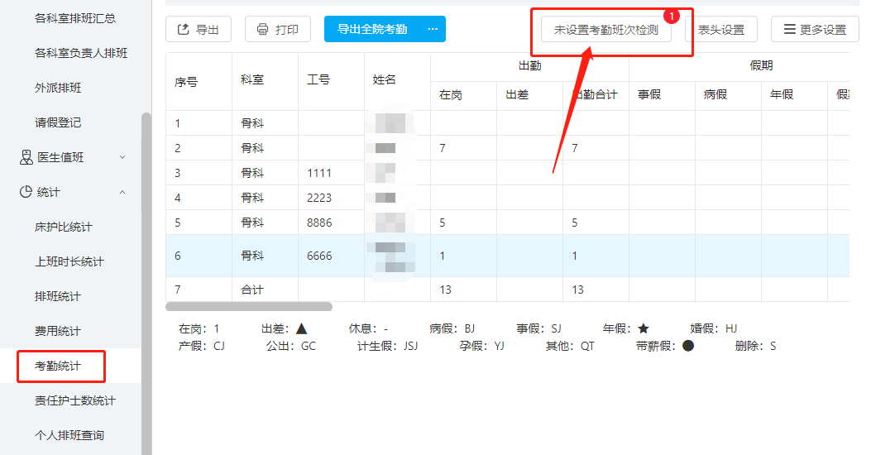This screenshot has height=455, width=871.
Task: Open 床护比统计 page
Action: point(64,227)
